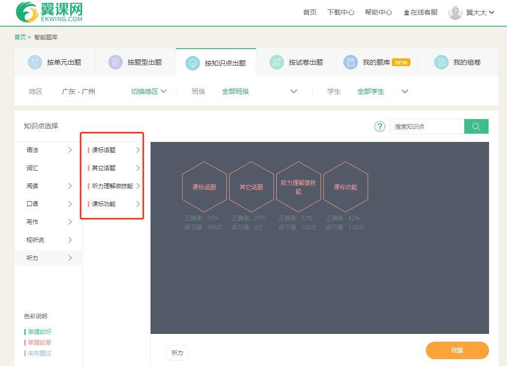Select the 按题型出题 tab icon

(x=116, y=62)
